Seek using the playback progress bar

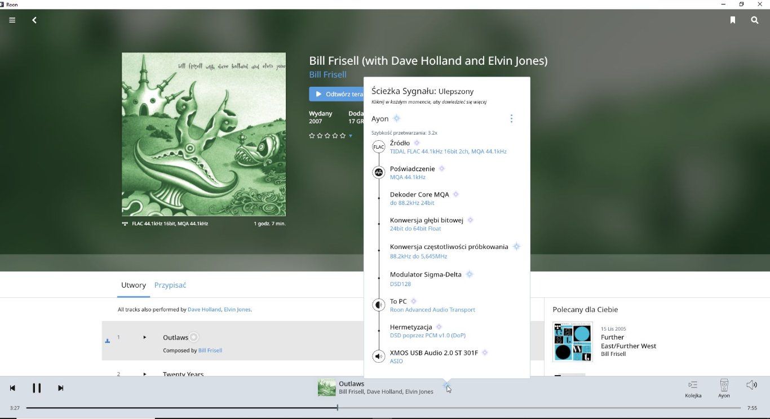(x=383, y=408)
